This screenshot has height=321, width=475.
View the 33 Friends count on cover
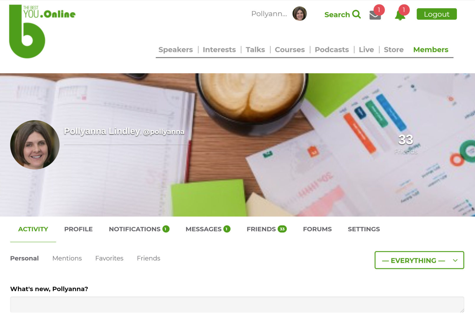point(406,144)
